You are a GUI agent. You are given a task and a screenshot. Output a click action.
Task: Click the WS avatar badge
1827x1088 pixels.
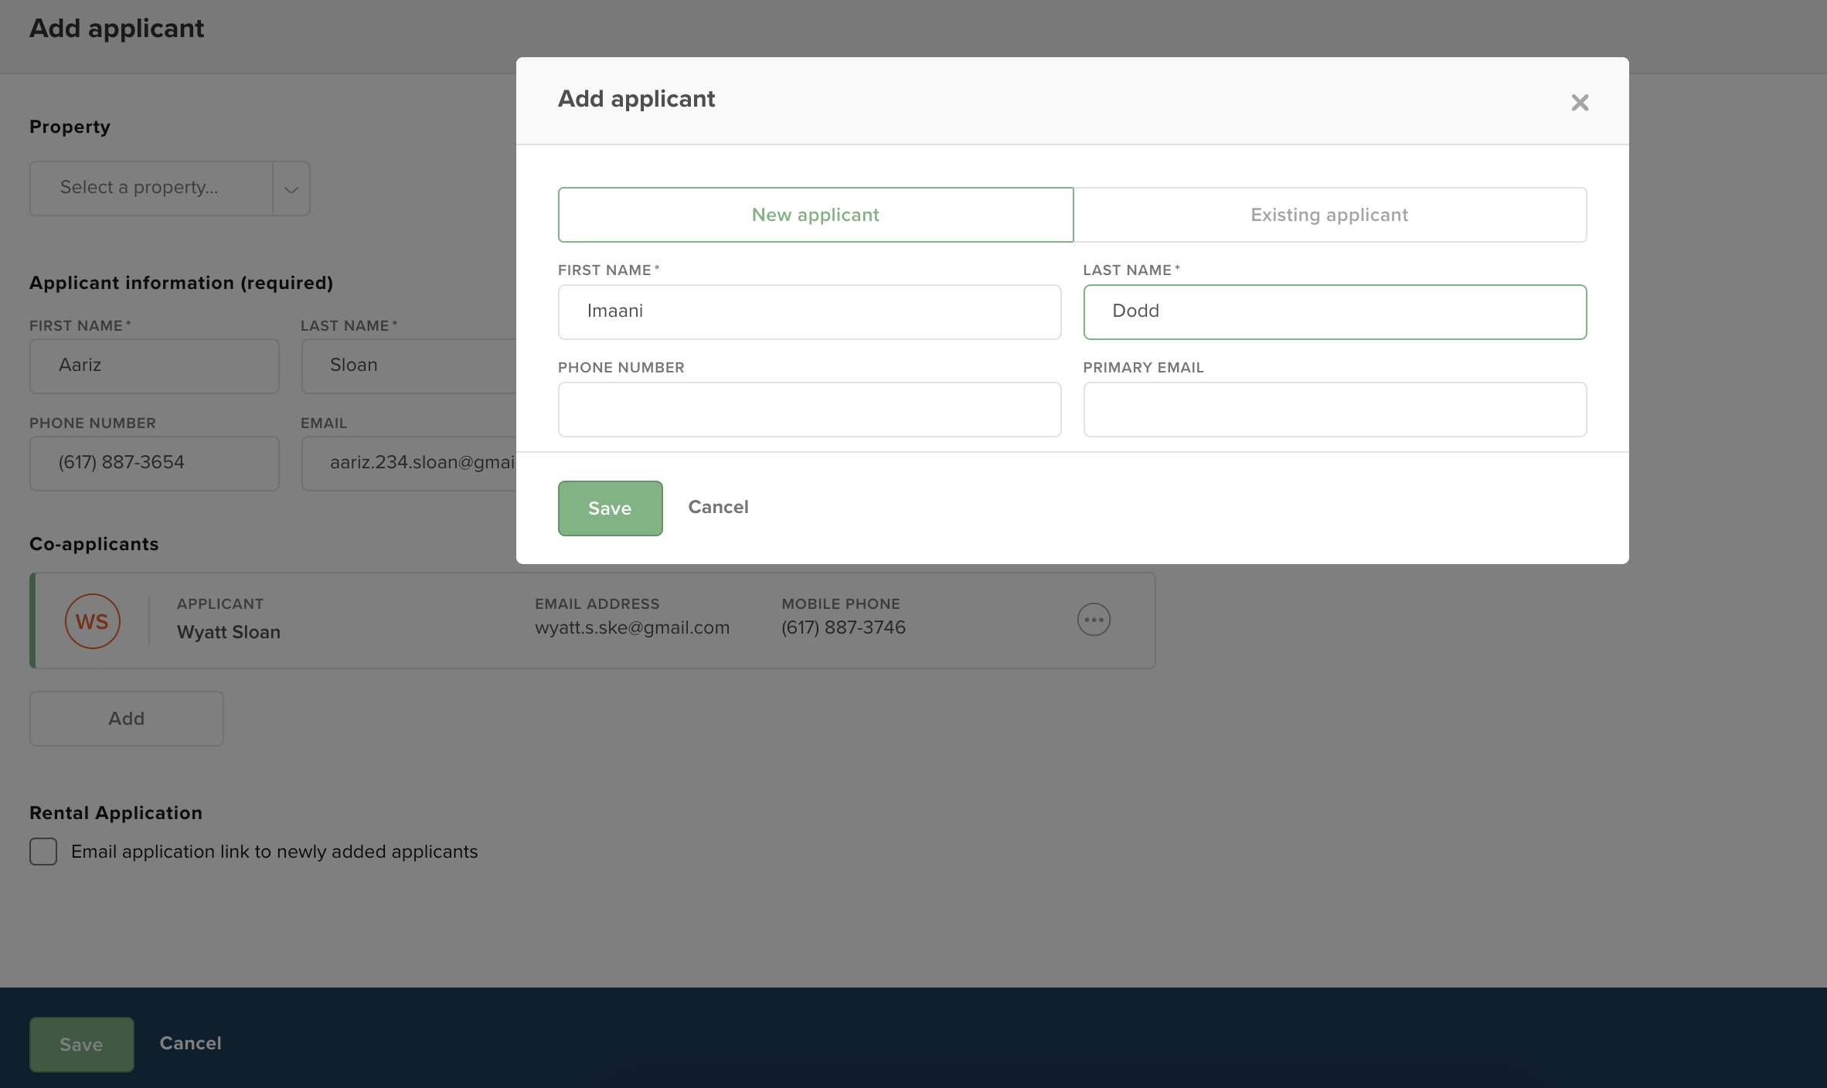point(92,620)
